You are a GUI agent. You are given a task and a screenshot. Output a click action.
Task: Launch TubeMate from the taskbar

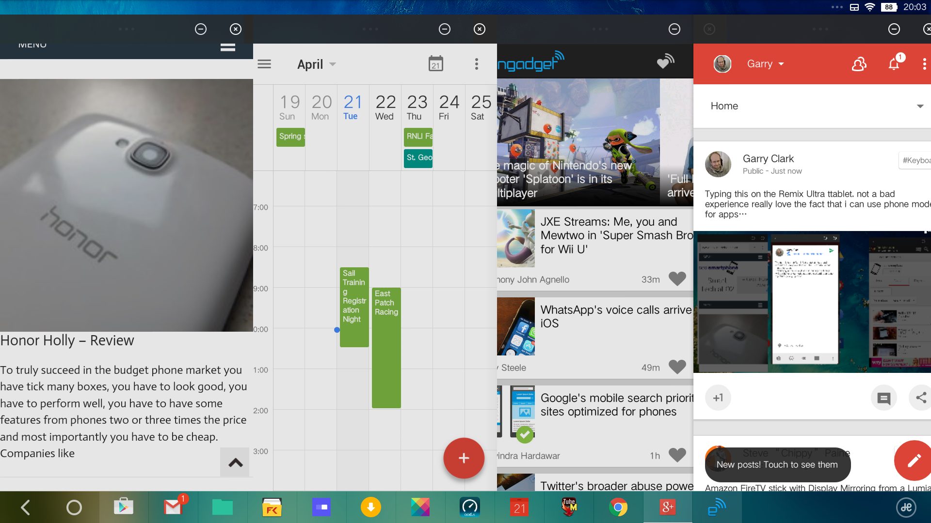(569, 507)
